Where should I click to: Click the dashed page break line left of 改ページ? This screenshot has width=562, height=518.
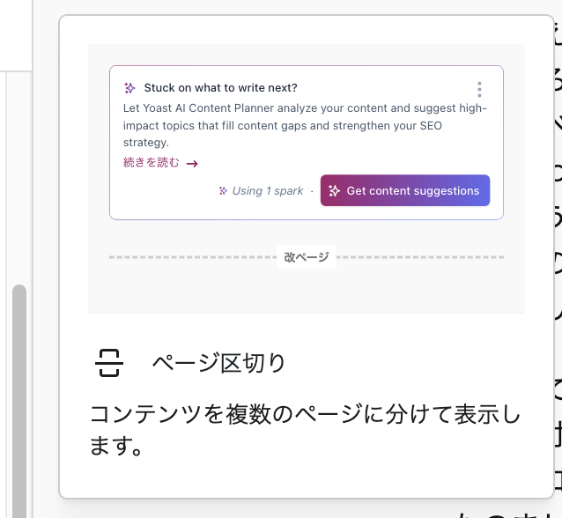point(193,257)
